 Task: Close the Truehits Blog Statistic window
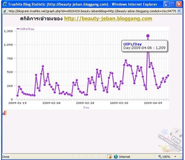pyautogui.click(x=179, y=4)
